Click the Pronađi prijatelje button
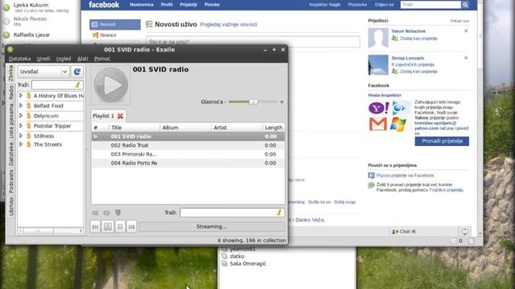 pos(442,141)
